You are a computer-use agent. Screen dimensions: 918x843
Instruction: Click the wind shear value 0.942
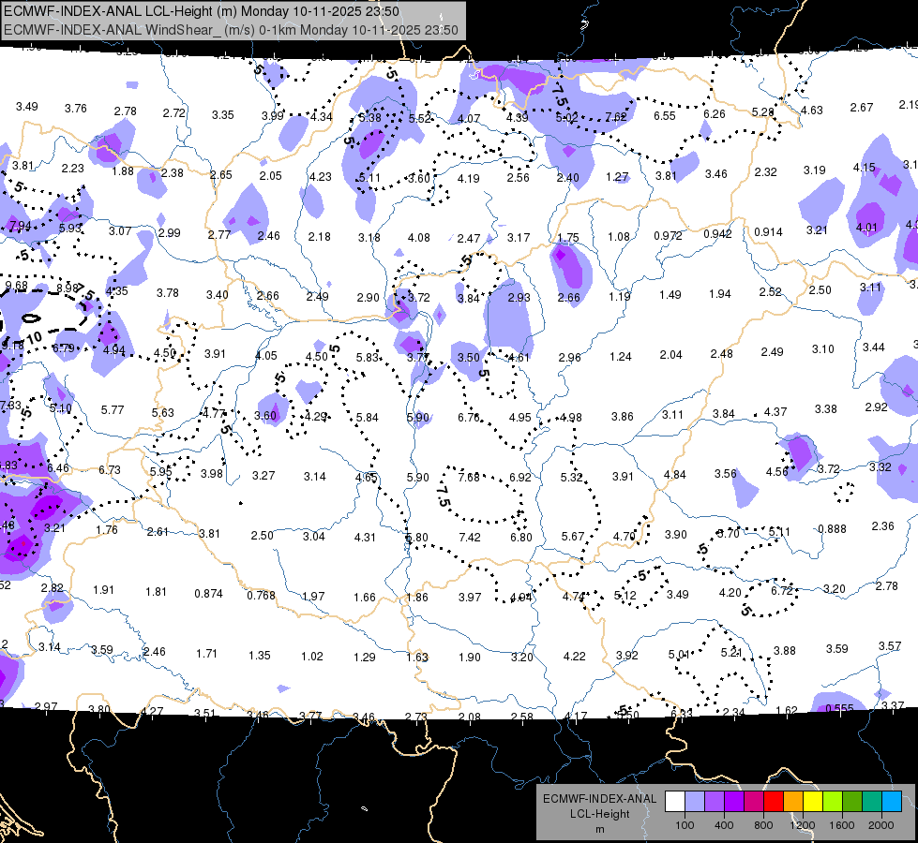tap(717, 233)
